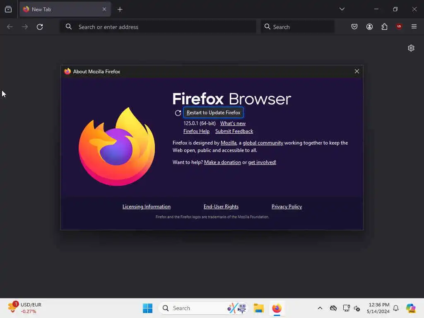The width and height of the screenshot is (424, 318).
Task: Open the uBlock Origin extension icon
Action: pos(399,26)
